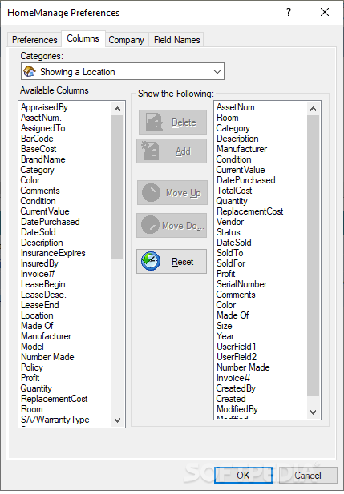Click the Move Up button
This screenshot has height=494, width=344.
pos(172,192)
